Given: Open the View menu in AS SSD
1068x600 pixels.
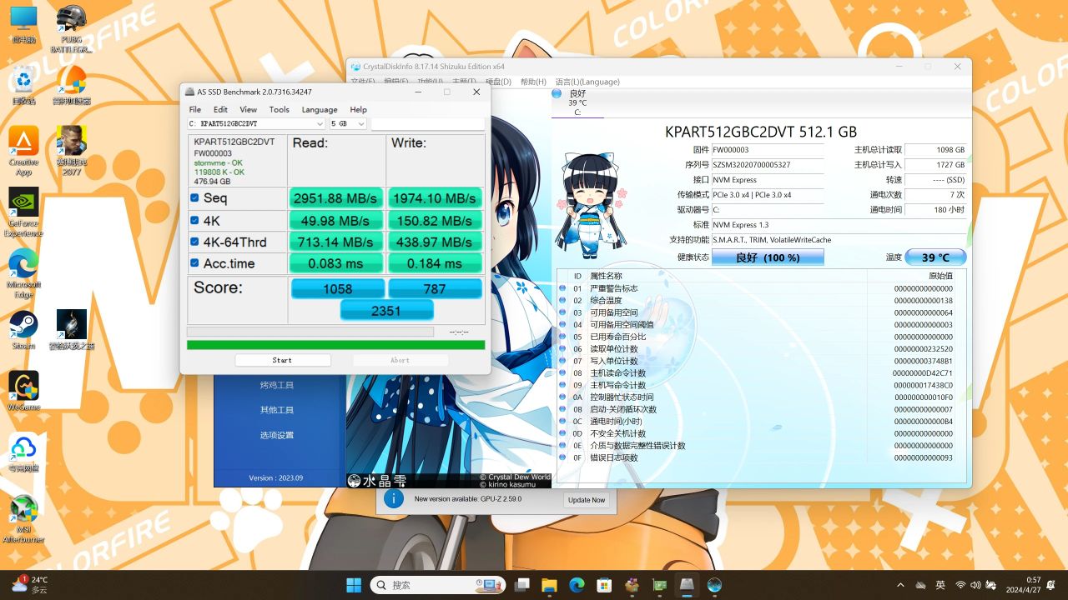Looking at the screenshot, I should [248, 109].
